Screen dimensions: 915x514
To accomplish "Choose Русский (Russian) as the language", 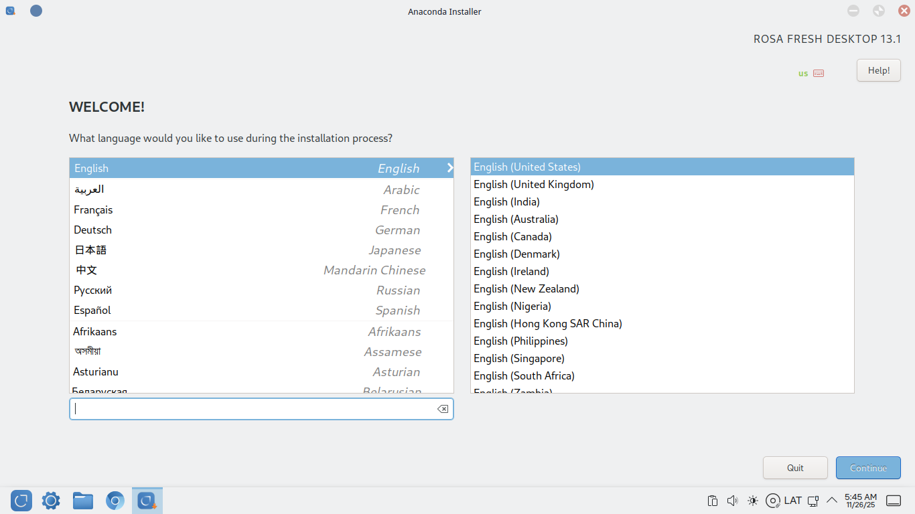I will pos(261,290).
